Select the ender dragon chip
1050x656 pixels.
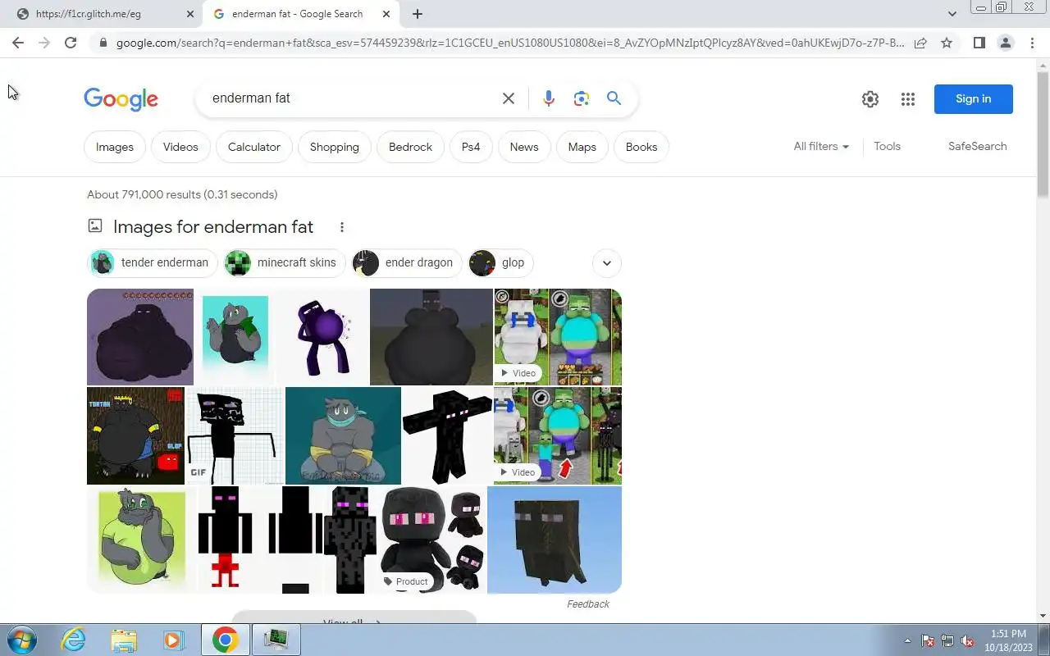[407, 263]
